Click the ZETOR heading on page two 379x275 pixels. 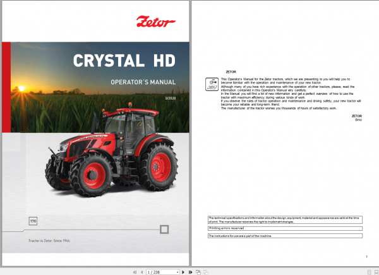click(x=231, y=72)
